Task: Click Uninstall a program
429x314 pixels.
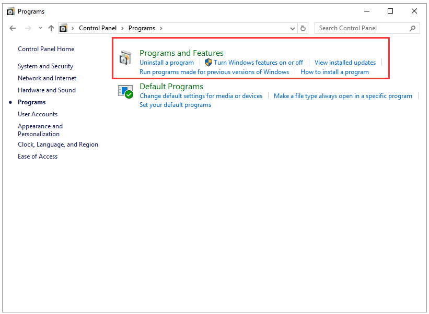Action: 167,63
